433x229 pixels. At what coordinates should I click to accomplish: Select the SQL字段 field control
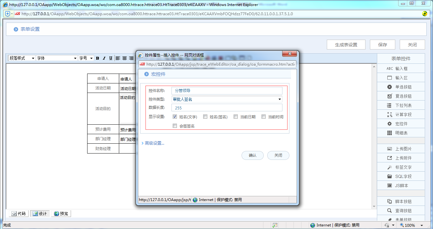click(401, 176)
